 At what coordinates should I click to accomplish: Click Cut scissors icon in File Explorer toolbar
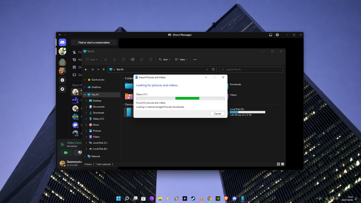[x=105, y=59]
